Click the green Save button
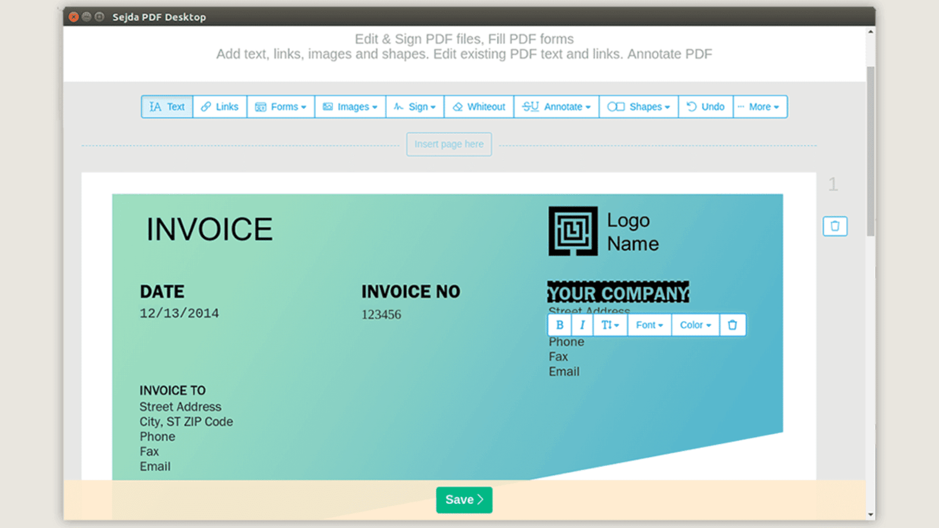 point(464,500)
